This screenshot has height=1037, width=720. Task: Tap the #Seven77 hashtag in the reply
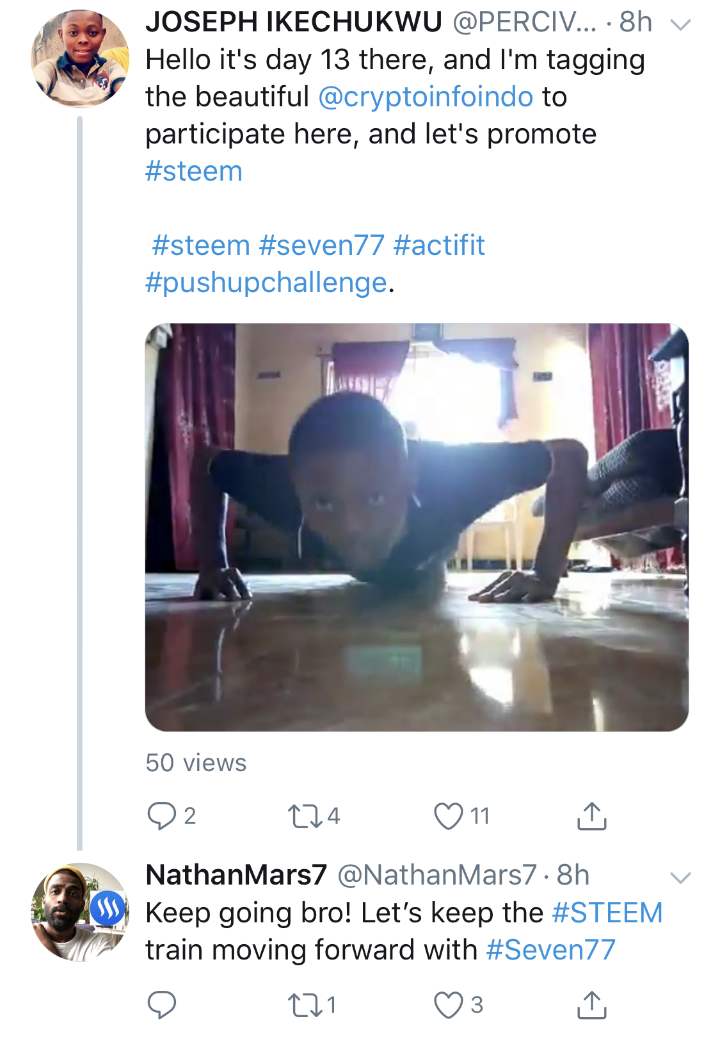tap(550, 950)
